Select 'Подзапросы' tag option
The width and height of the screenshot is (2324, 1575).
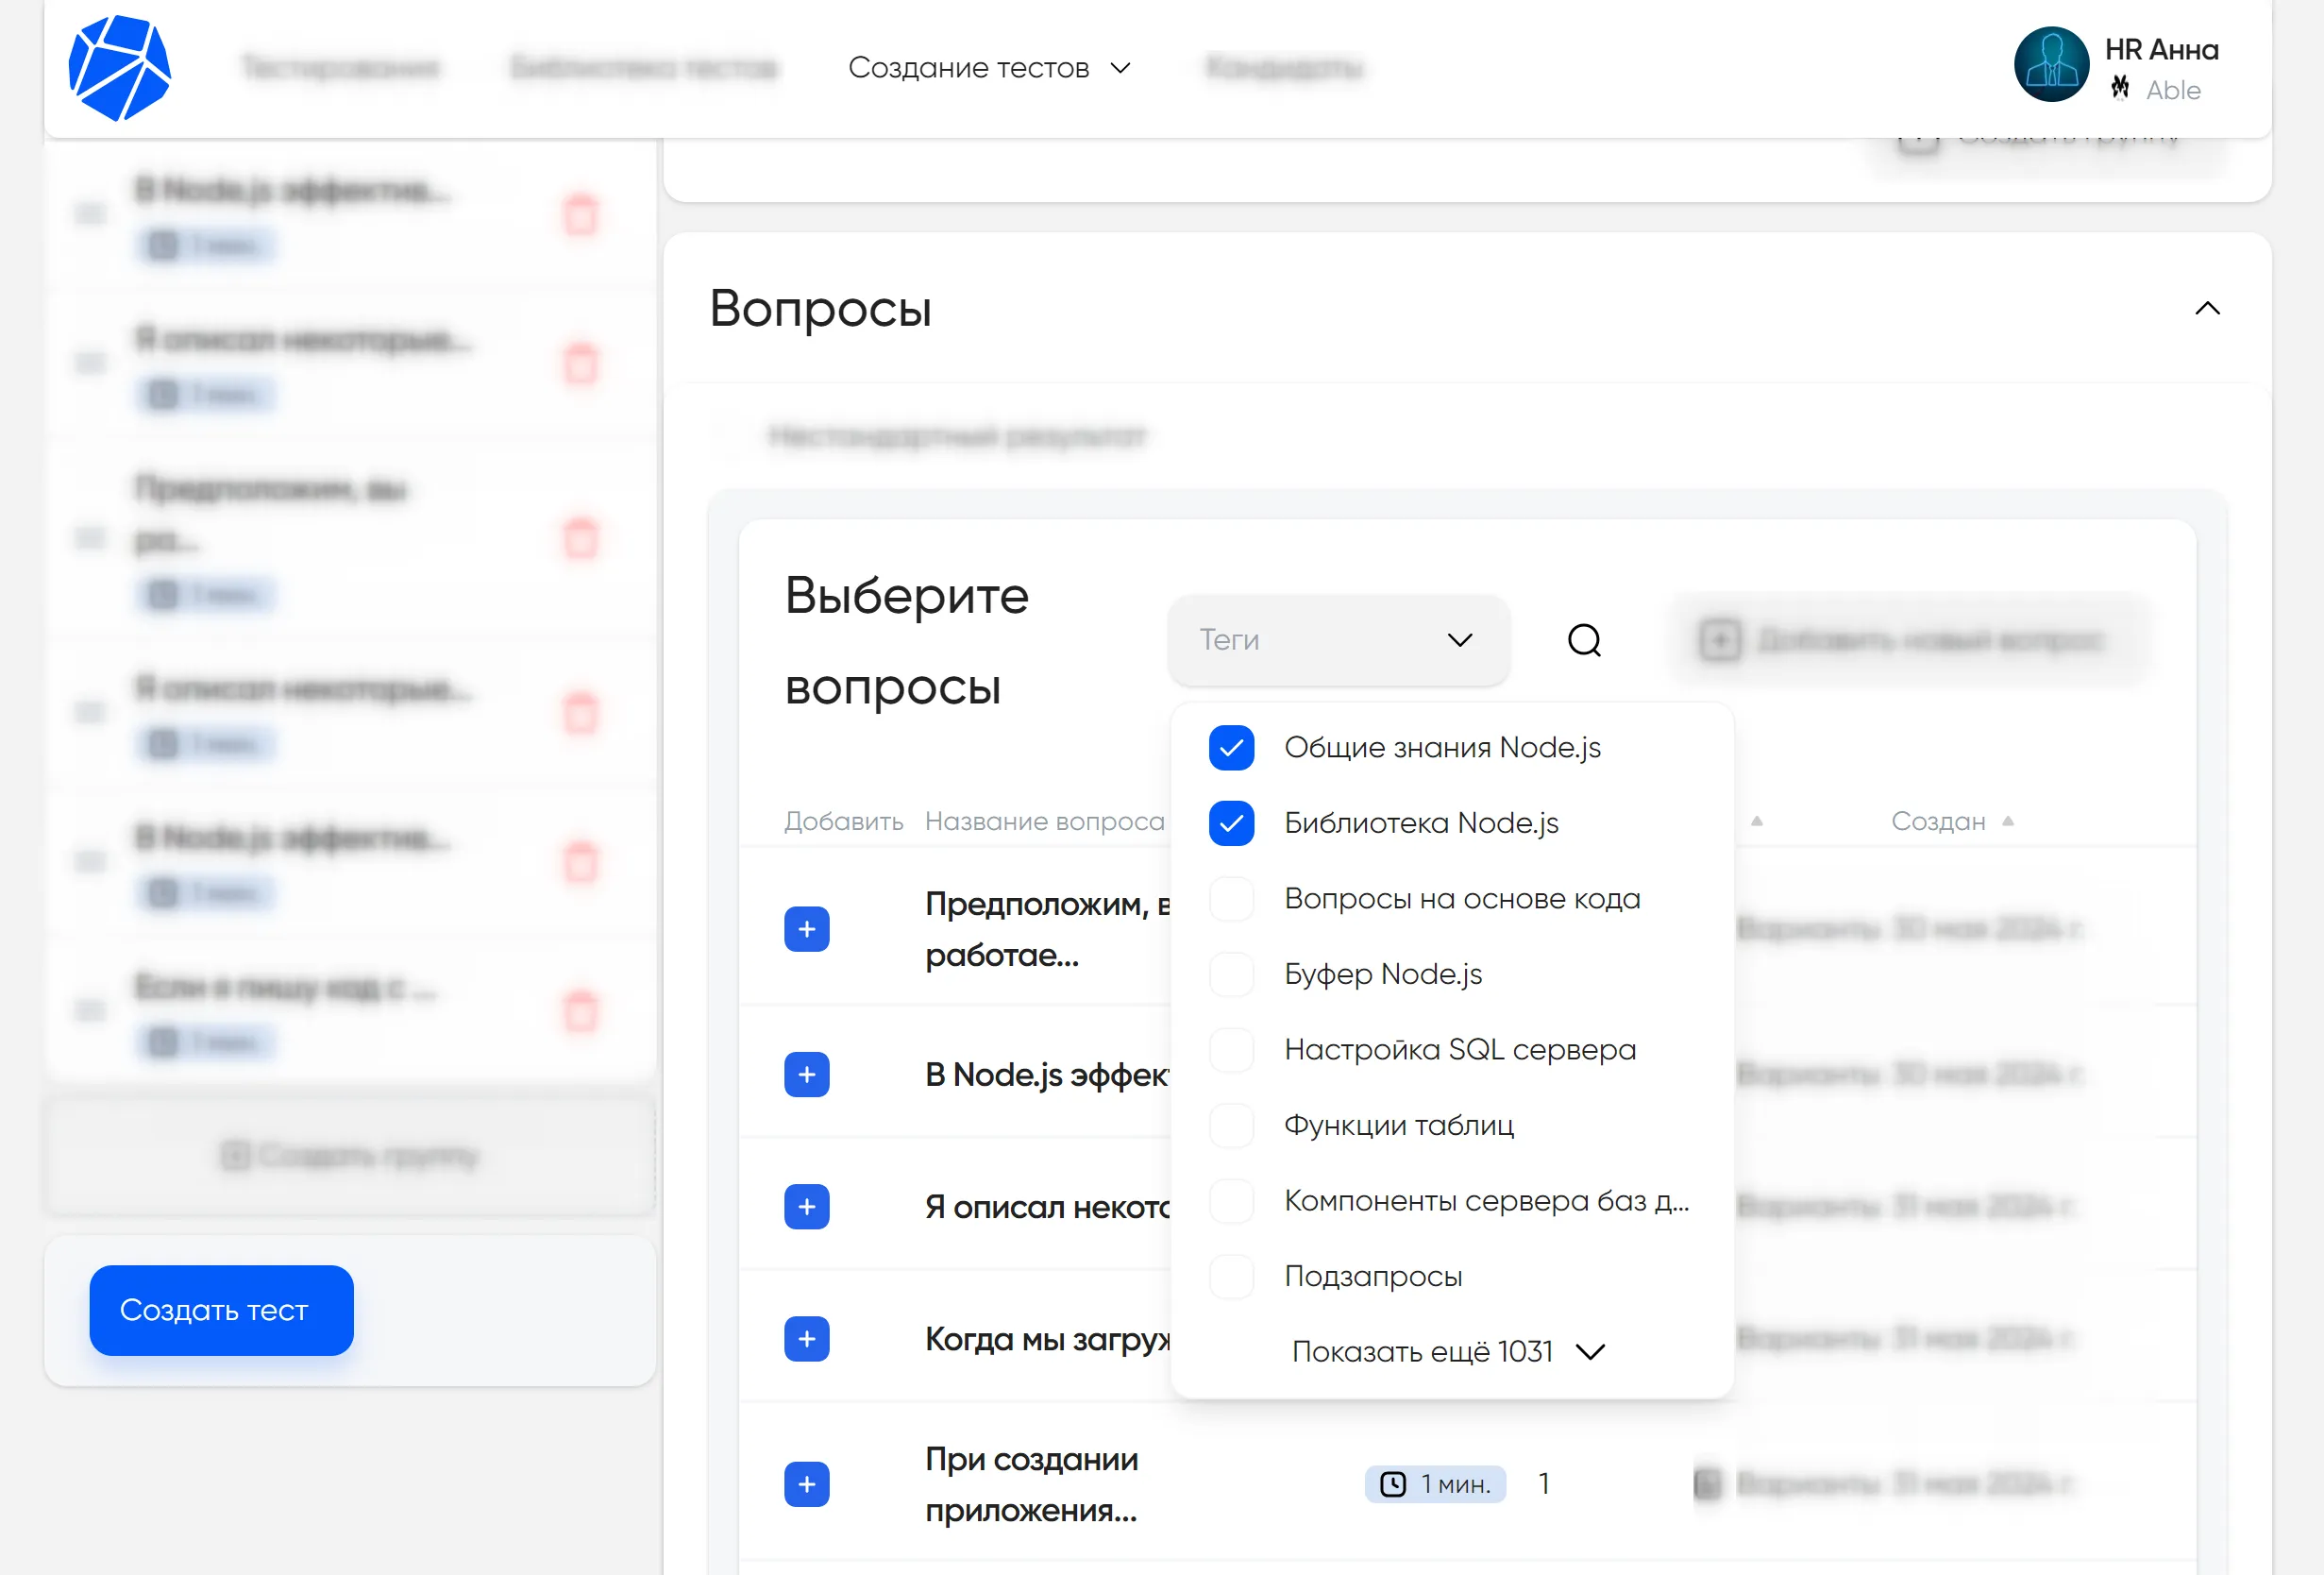click(x=1231, y=1276)
